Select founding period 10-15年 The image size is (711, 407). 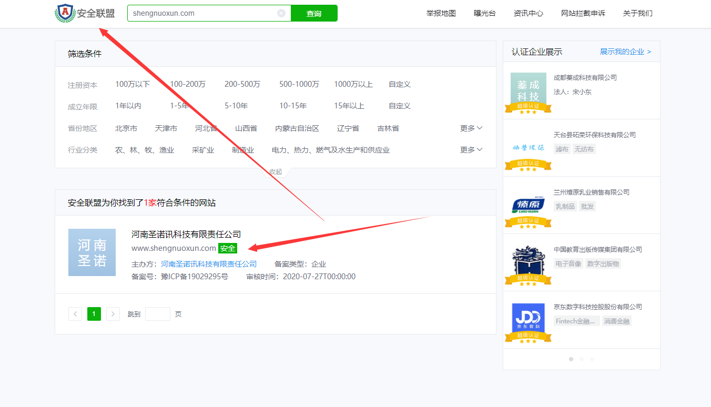pos(293,106)
